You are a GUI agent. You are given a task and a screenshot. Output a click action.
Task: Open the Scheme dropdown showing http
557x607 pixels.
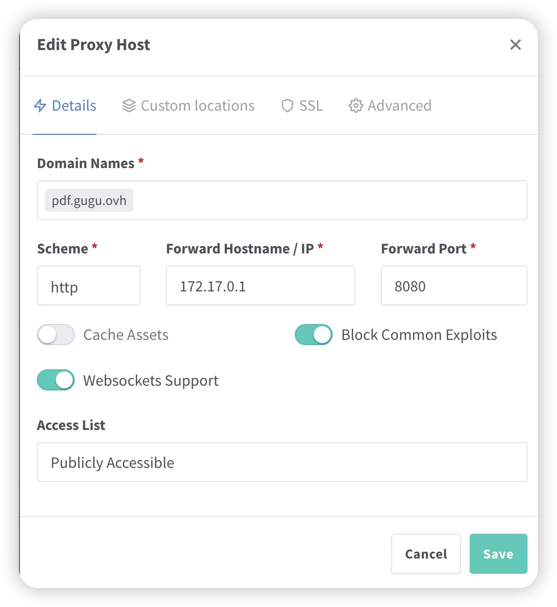[x=88, y=286]
